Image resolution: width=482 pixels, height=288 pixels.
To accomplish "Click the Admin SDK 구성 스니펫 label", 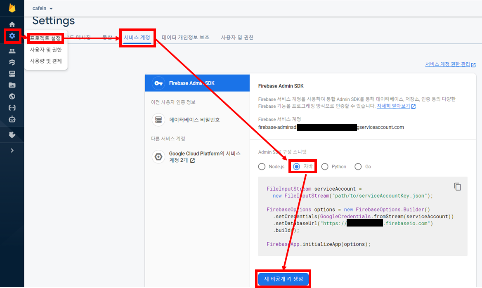I will 282,152.
